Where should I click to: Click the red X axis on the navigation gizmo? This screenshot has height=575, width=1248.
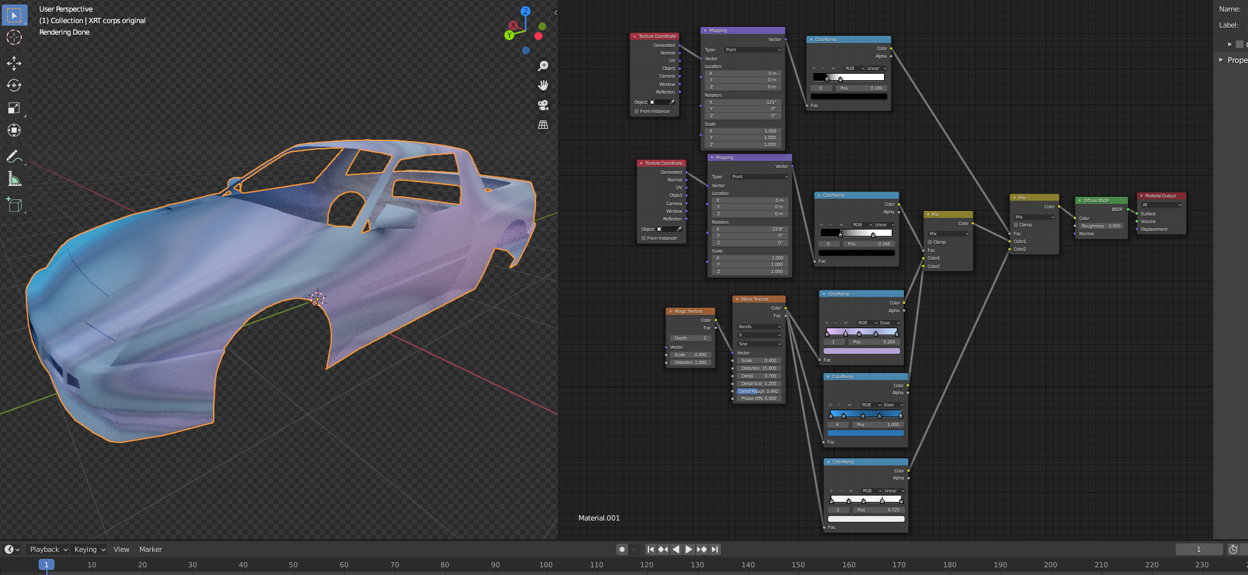(513, 26)
